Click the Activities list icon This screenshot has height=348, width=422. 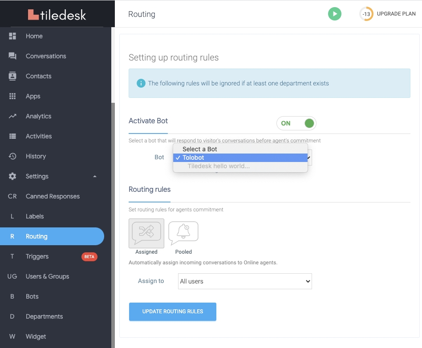click(12, 136)
